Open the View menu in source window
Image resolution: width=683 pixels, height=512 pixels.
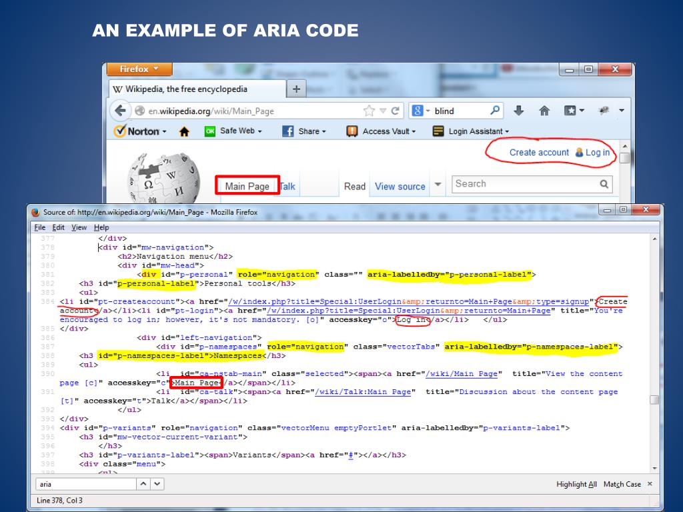tap(79, 227)
